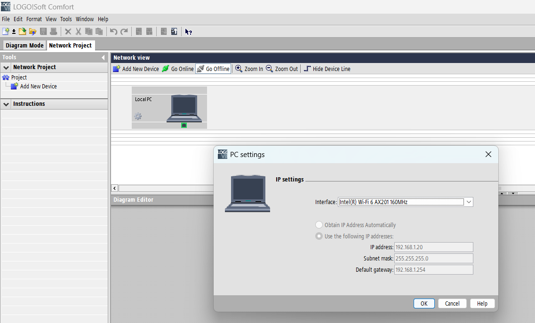
Task: Click the PC to LOGO download icon
Action: click(x=164, y=32)
